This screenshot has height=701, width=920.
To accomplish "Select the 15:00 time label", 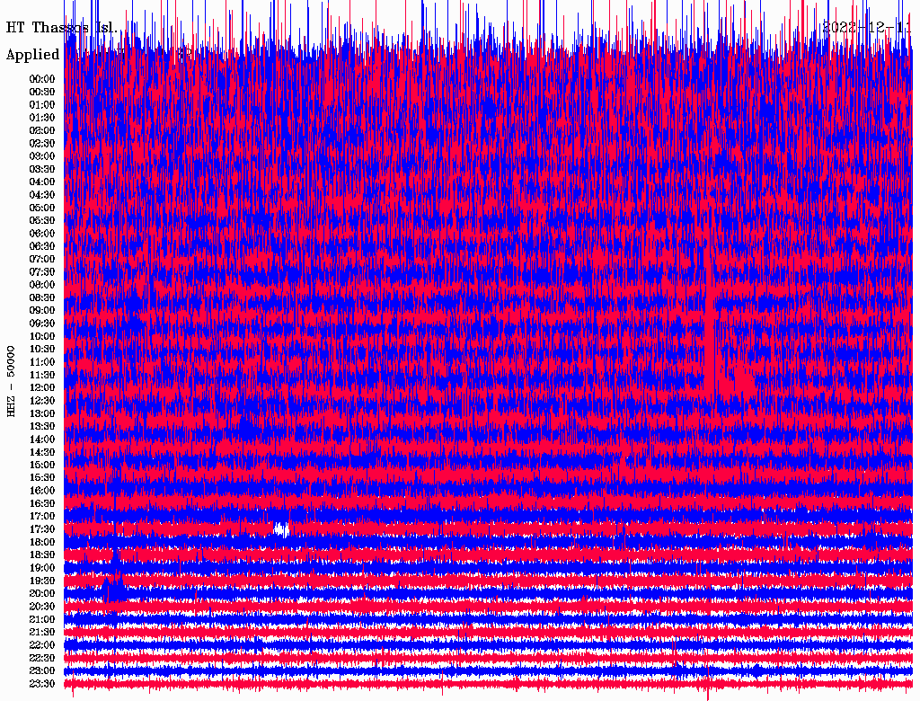I will click(42, 465).
